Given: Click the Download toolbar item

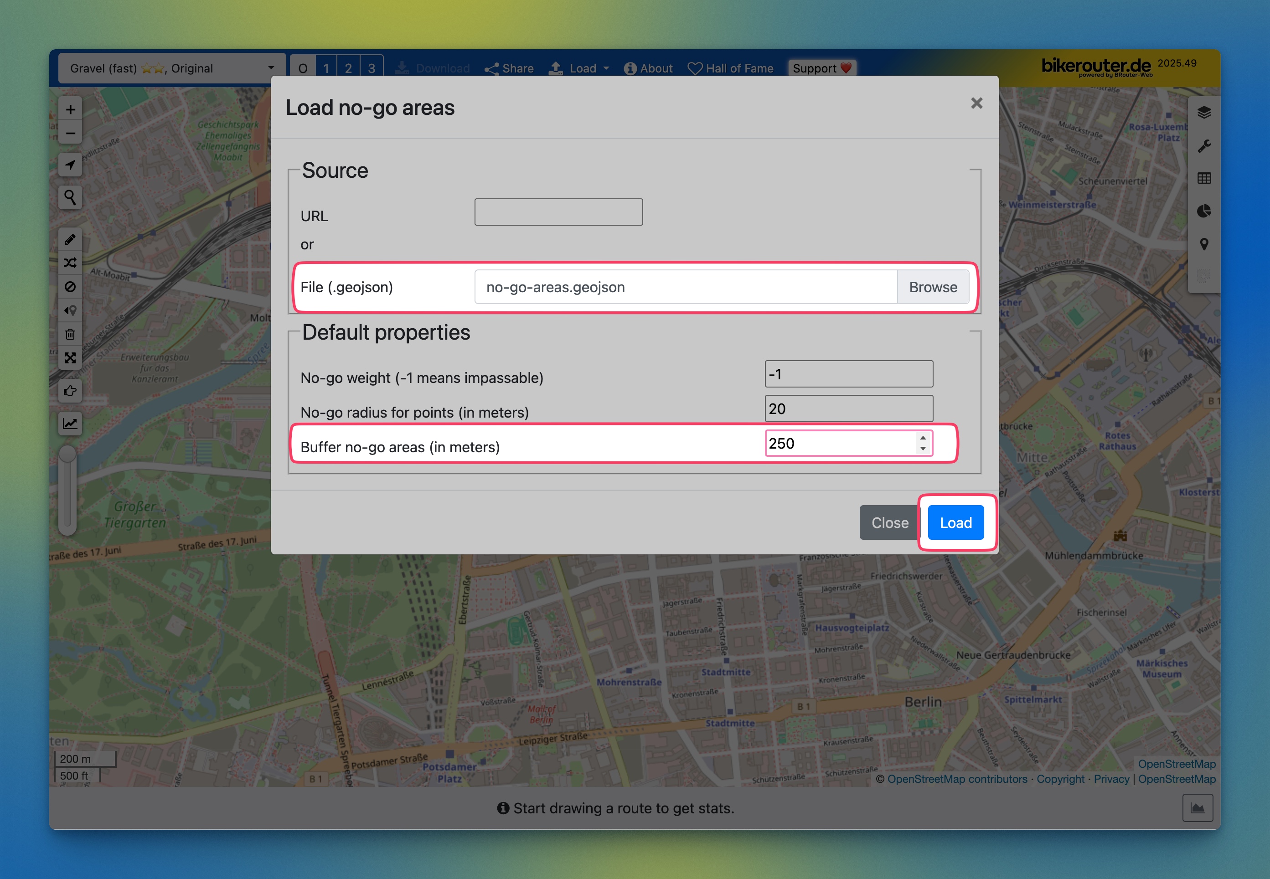Looking at the screenshot, I should pyautogui.click(x=432, y=68).
